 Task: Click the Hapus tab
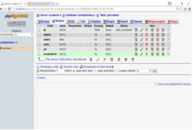(173, 22)
